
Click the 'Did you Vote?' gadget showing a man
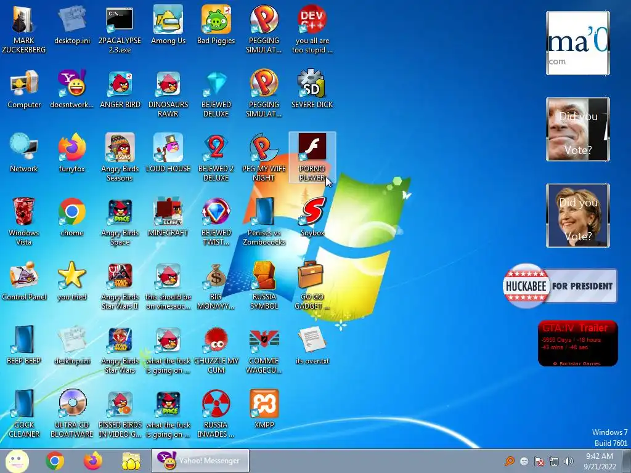[578, 129]
